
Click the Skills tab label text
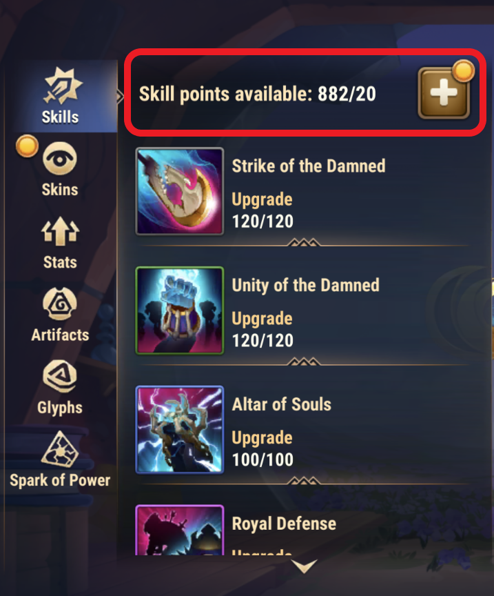point(60,117)
